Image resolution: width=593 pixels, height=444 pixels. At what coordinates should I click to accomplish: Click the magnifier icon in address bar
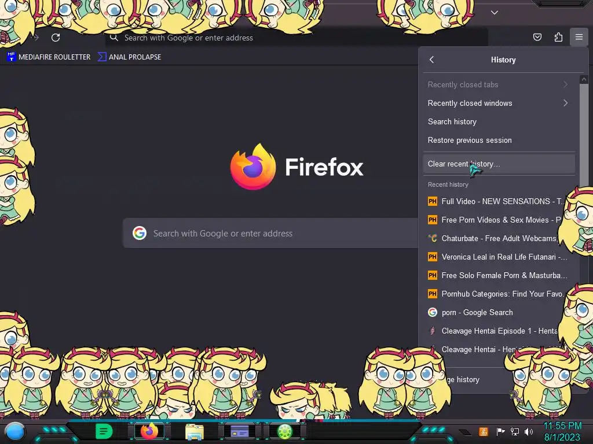(114, 38)
